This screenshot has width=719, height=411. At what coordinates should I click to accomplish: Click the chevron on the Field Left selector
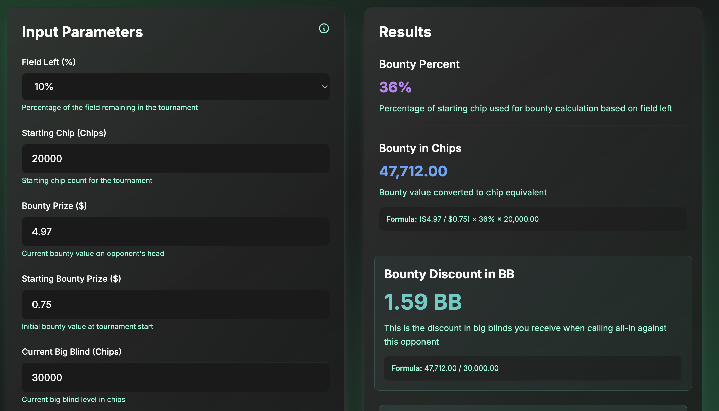click(x=324, y=87)
